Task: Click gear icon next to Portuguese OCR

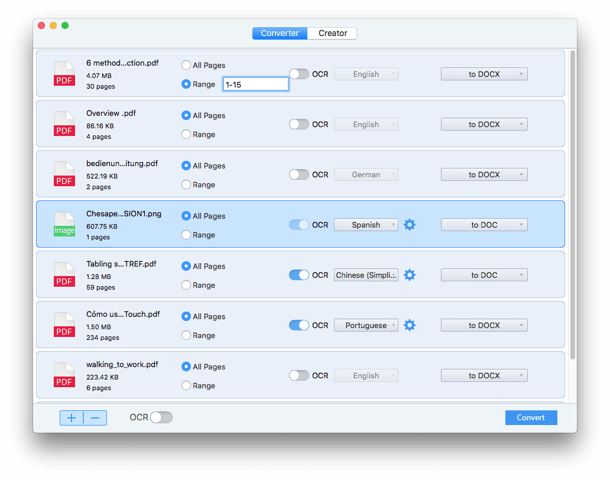Action: point(410,325)
